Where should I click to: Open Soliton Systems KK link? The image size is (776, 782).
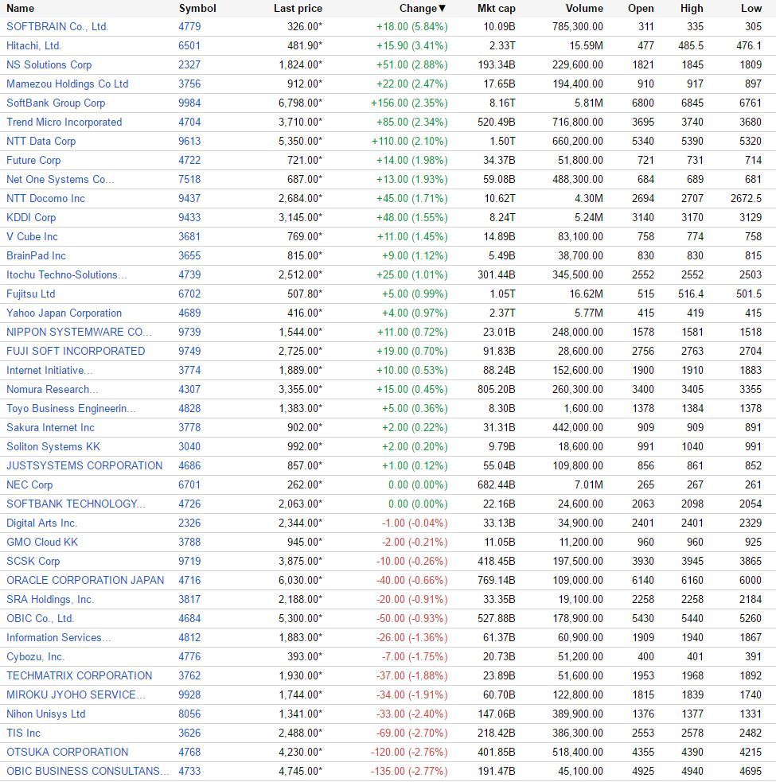pos(53,447)
